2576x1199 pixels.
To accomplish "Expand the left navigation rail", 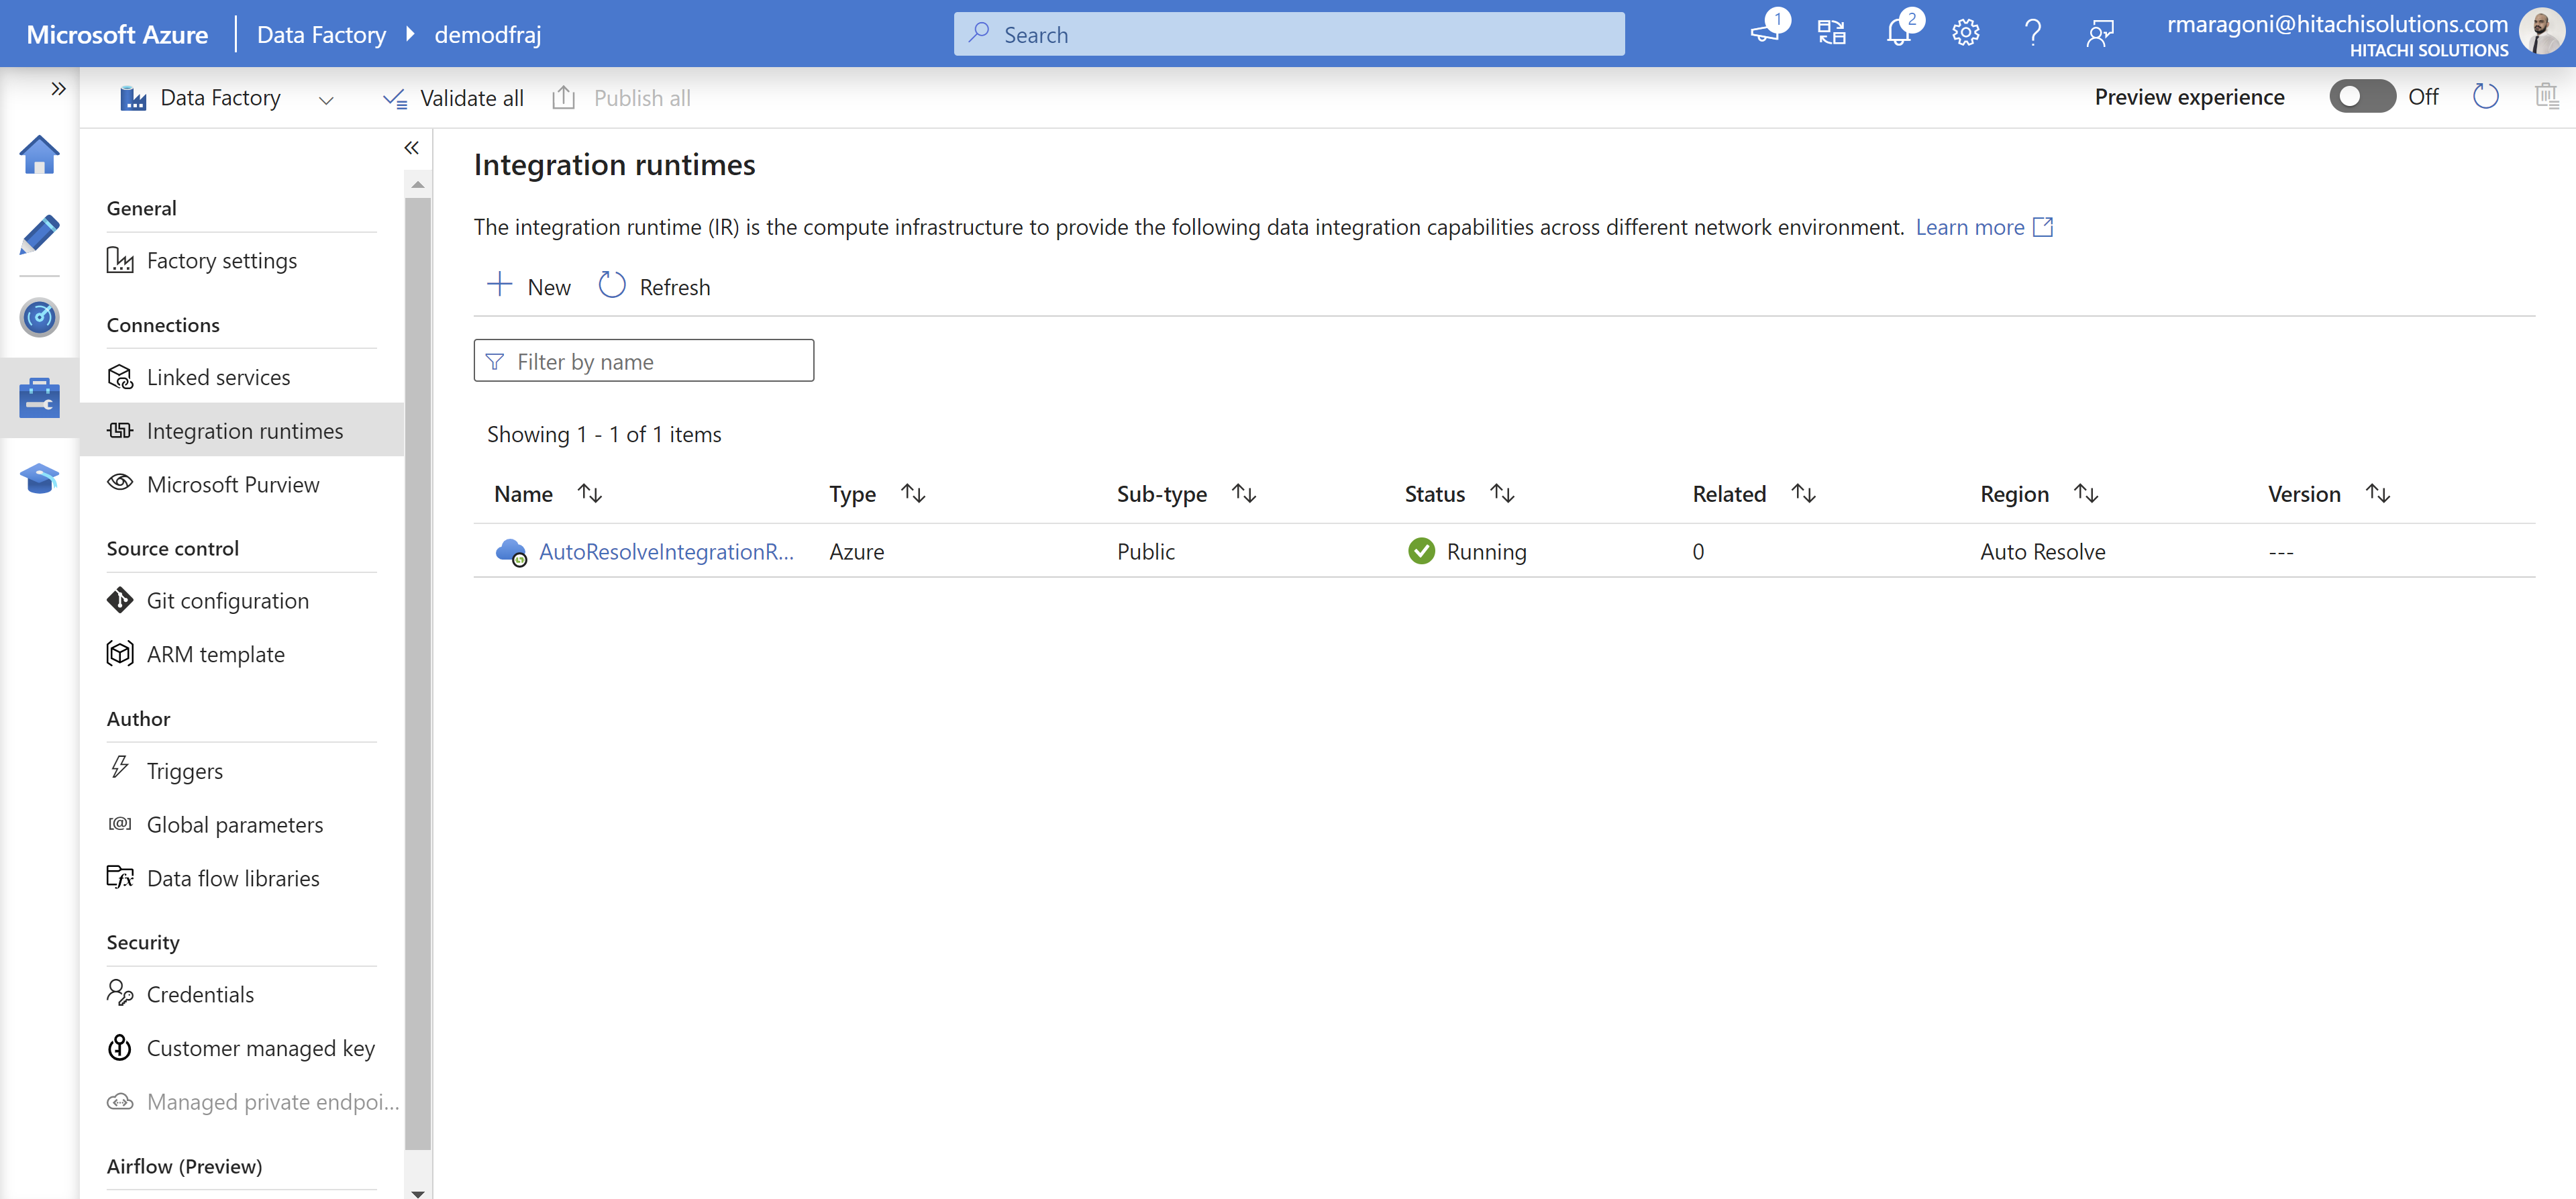I will click(x=58, y=89).
